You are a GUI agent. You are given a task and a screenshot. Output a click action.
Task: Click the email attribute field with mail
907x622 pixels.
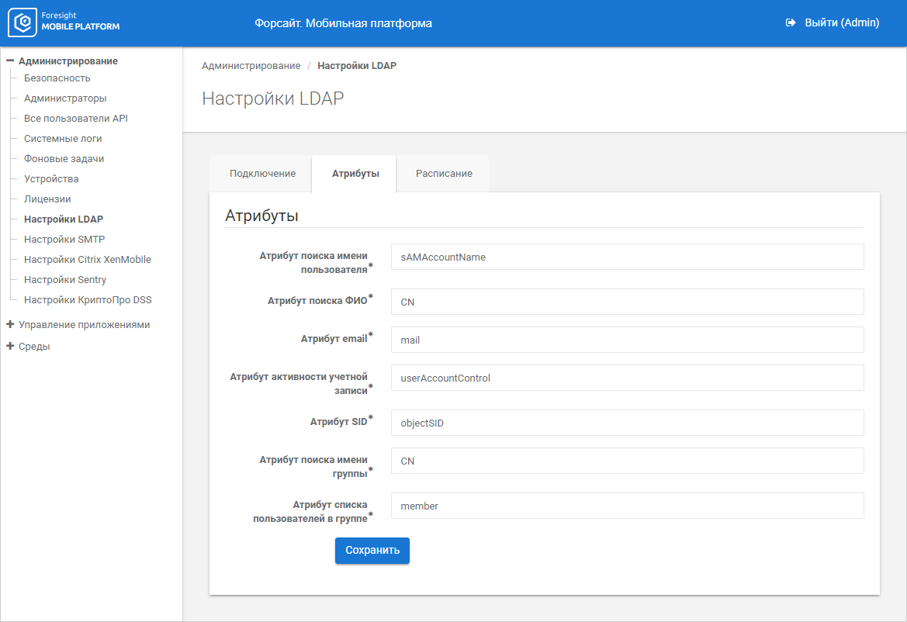pyautogui.click(x=627, y=340)
